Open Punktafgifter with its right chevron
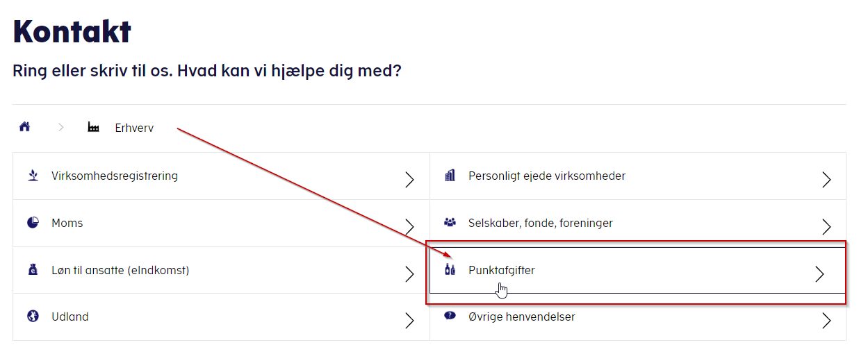Image resolution: width=859 pixels, height=354 pixels. [x=819, y=273]
